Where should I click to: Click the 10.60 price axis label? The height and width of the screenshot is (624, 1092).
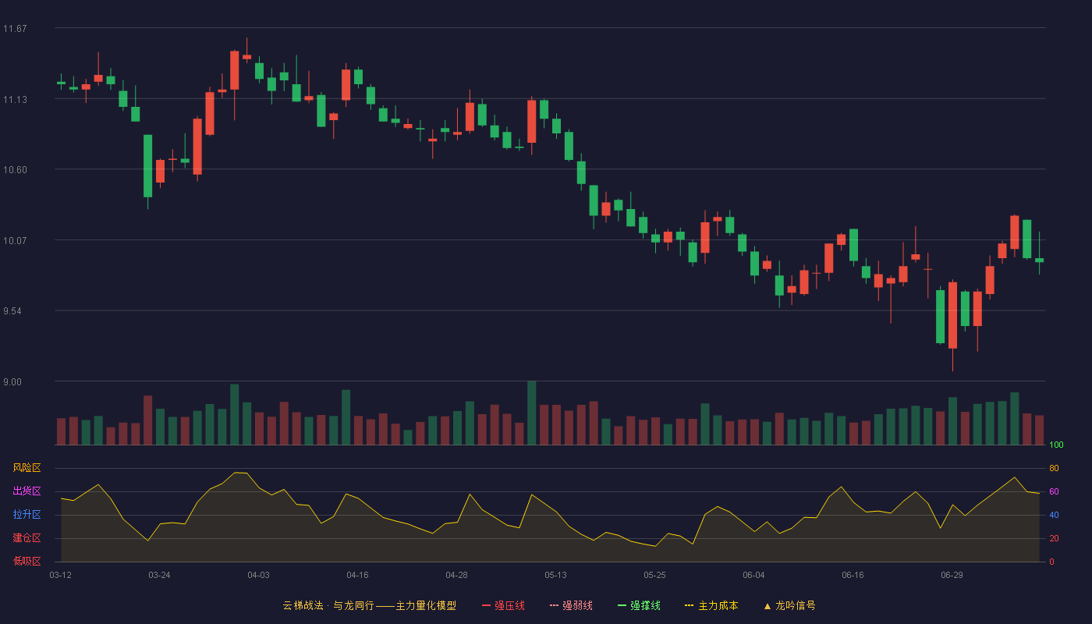click(15, 170)
